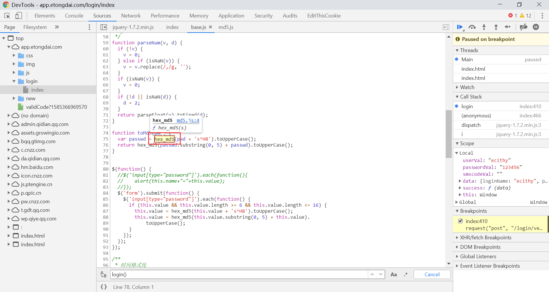Toggle regex option in search bar
549x292 pixels.
click(x=406, y=275)
